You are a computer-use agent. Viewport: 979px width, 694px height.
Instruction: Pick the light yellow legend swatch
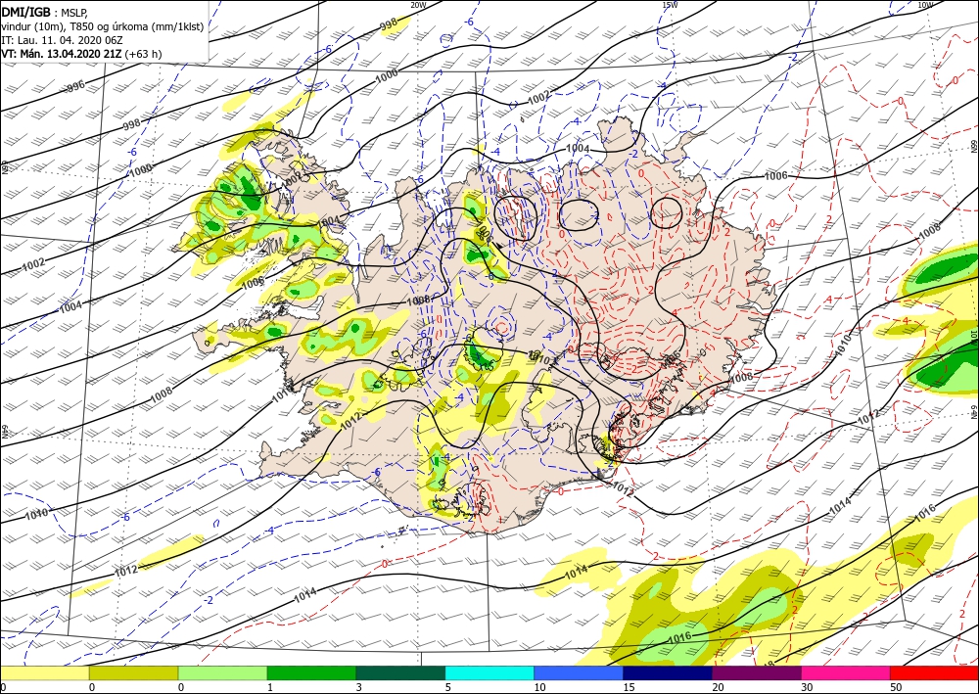[x=44, y=672]
